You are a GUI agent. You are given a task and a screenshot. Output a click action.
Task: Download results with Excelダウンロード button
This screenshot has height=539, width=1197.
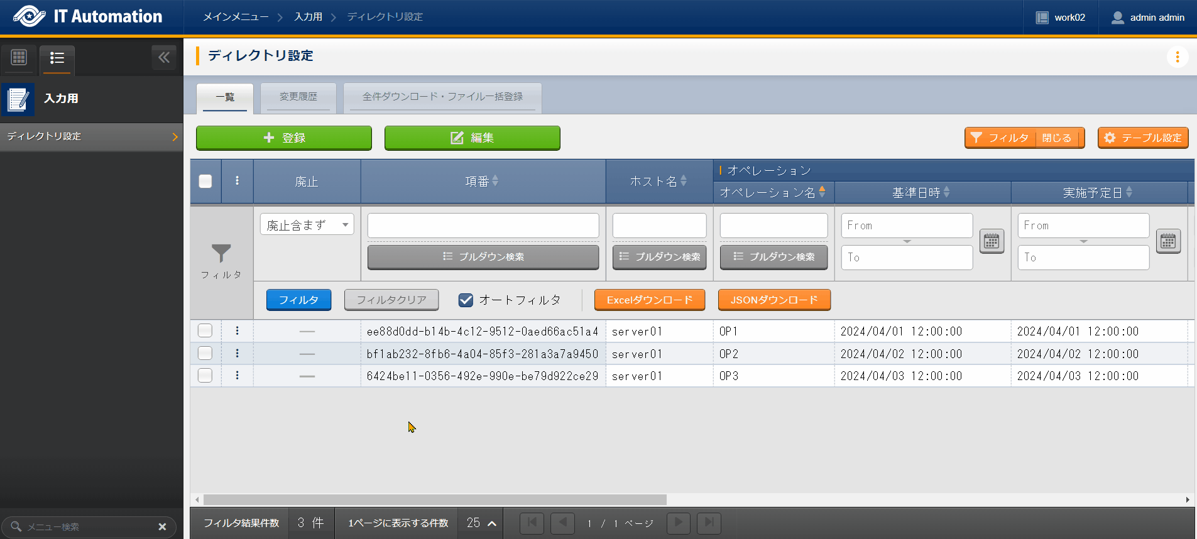(649, 300)
